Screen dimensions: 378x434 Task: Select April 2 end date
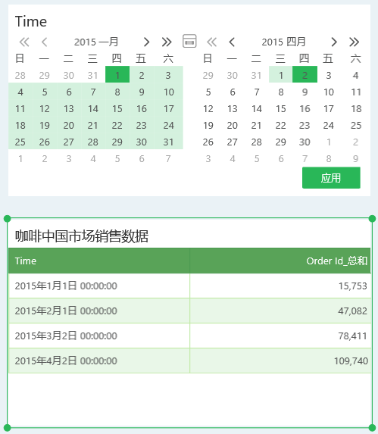(305, 74)
